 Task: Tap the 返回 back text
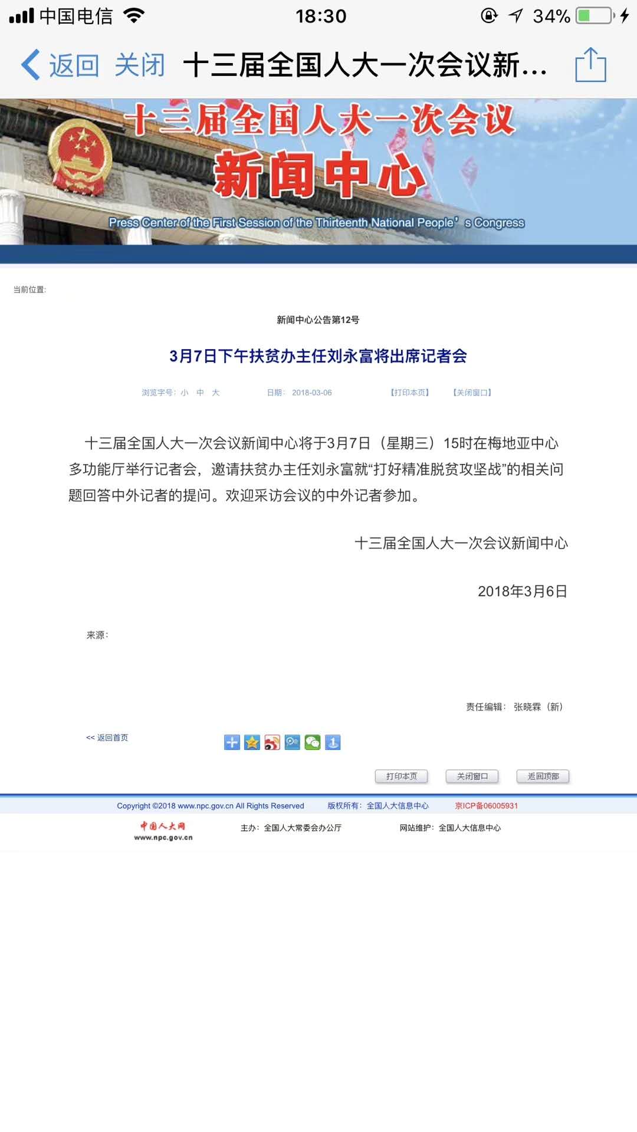(74, 65)
